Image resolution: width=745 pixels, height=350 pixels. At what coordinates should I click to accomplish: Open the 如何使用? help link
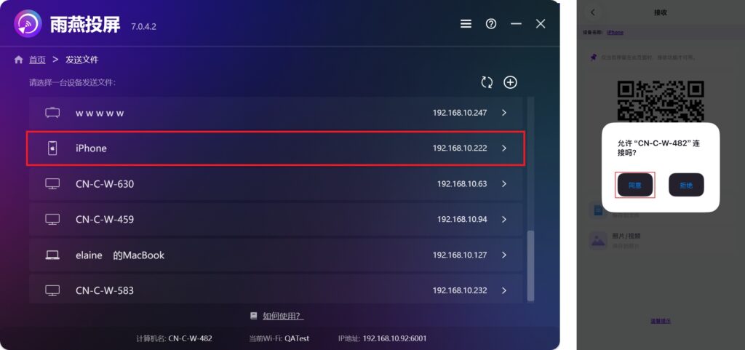(283, 316)
